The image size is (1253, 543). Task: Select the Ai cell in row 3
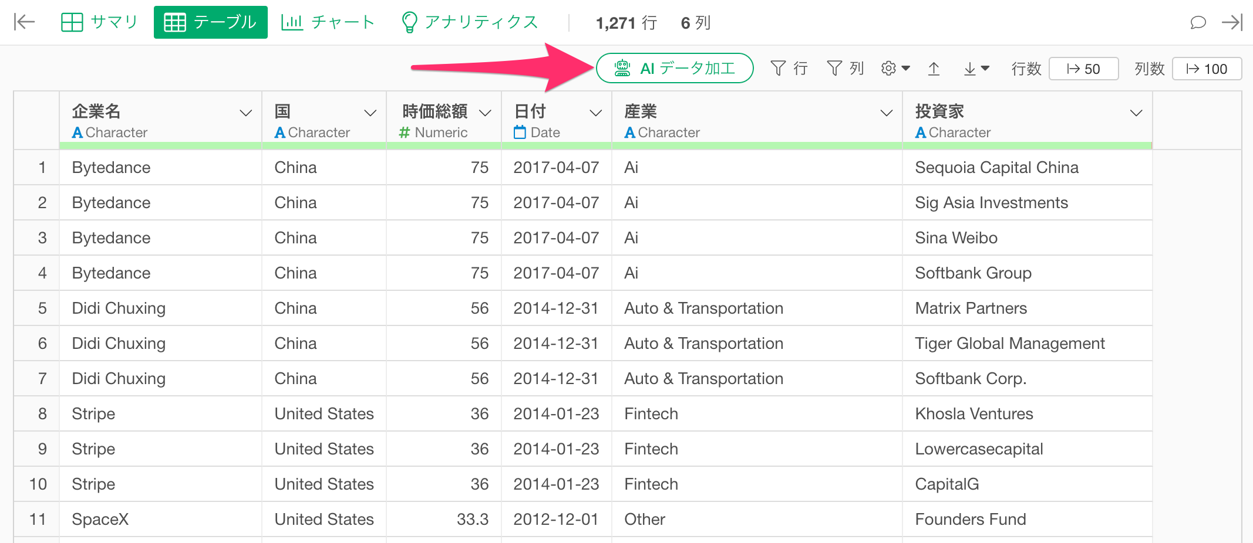pos(757,237)
